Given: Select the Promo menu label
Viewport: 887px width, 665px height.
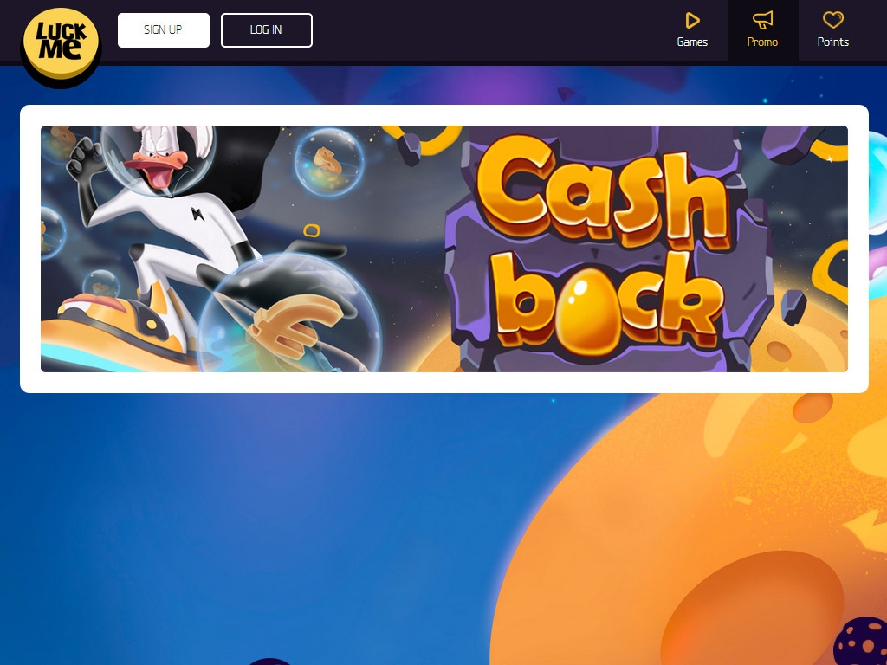Looking at the screenshot, I should [762, 42].
